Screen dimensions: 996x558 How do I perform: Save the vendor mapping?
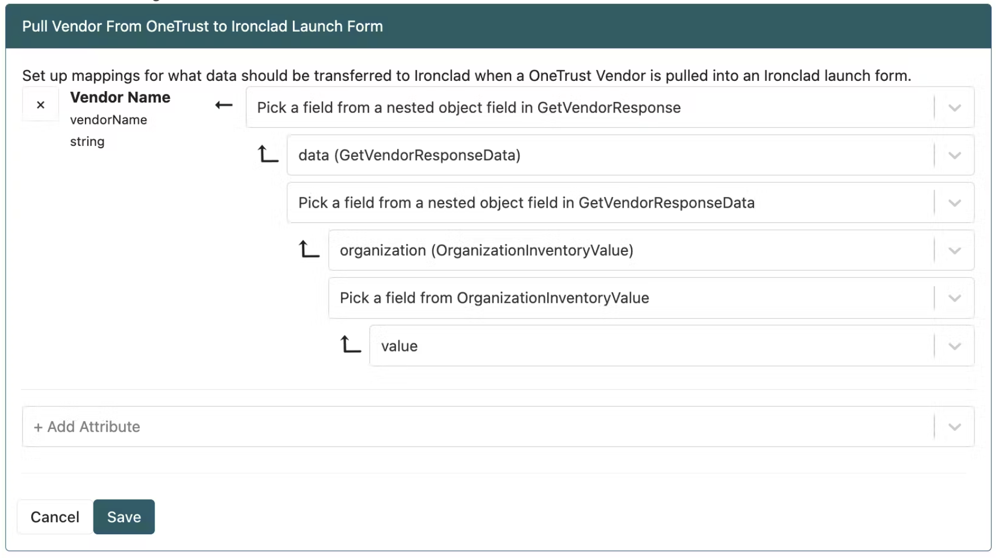(x=124, y=517)
